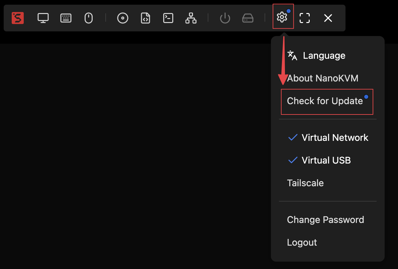The height and width of the screenshot is (269, 398).
Task: Open the disc image mount icon
Action: click(x=123, y=18)
